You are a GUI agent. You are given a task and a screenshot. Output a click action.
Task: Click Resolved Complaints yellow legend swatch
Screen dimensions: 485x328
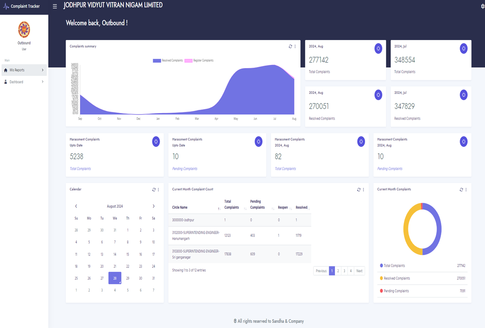coord(381,278)
